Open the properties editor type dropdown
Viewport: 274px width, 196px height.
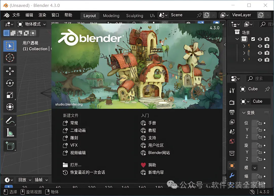(235, 79)
